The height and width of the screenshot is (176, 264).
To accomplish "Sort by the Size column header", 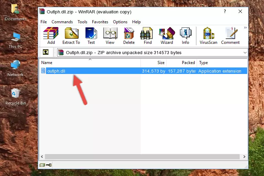I will tap(153, 63).
